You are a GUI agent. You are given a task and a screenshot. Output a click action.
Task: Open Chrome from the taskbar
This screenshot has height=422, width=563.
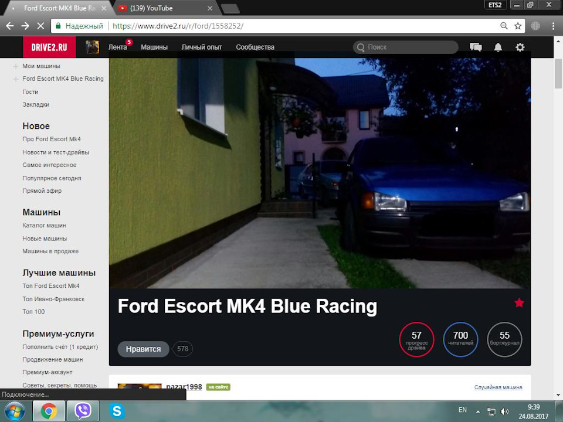[49, 411]
